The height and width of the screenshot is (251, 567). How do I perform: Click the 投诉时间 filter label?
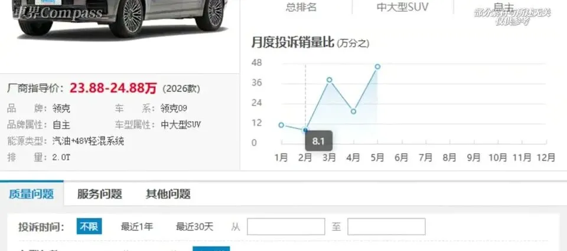click(x=41, y=227)
